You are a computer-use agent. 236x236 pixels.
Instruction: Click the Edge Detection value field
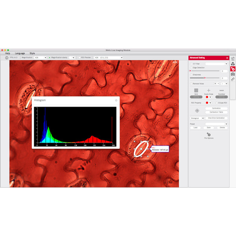point(224,71)
